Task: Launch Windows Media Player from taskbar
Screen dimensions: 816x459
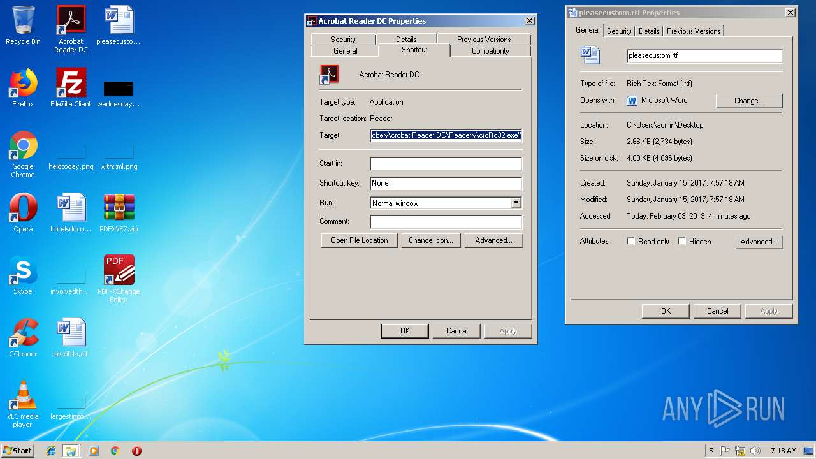Action: [x=94, y=451]
